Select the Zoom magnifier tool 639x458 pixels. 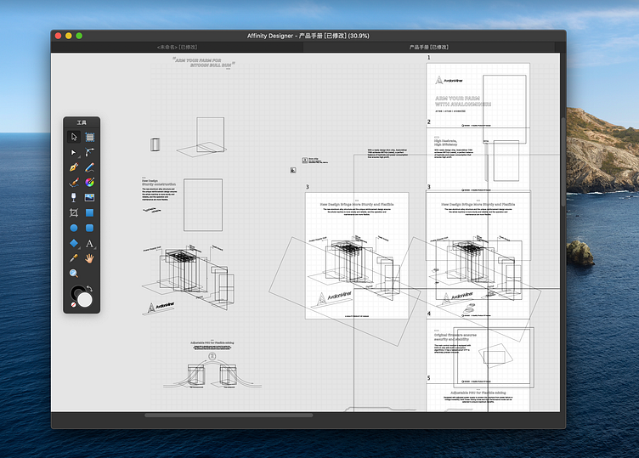[x=74, y=273]
